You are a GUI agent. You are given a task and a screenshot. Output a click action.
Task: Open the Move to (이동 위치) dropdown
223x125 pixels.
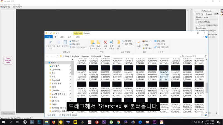coord(92,47)
